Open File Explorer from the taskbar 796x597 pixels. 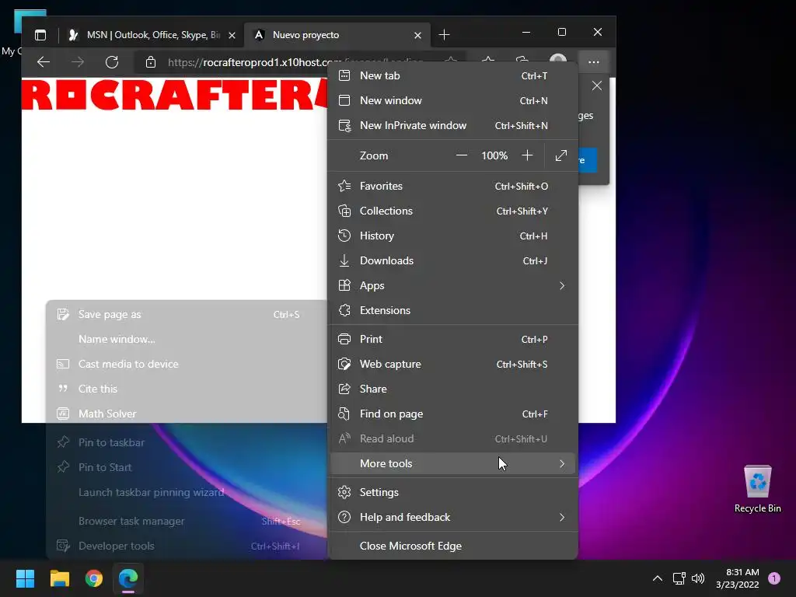pyautogui.click(x=59, y=578)
